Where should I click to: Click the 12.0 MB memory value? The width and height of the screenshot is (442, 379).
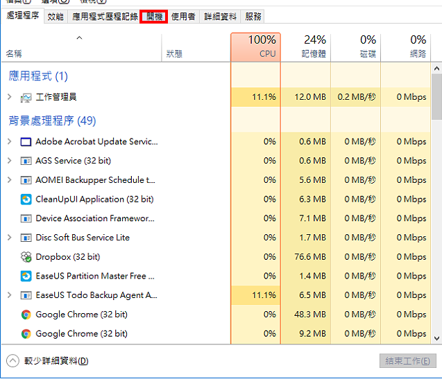coord(310,97)
